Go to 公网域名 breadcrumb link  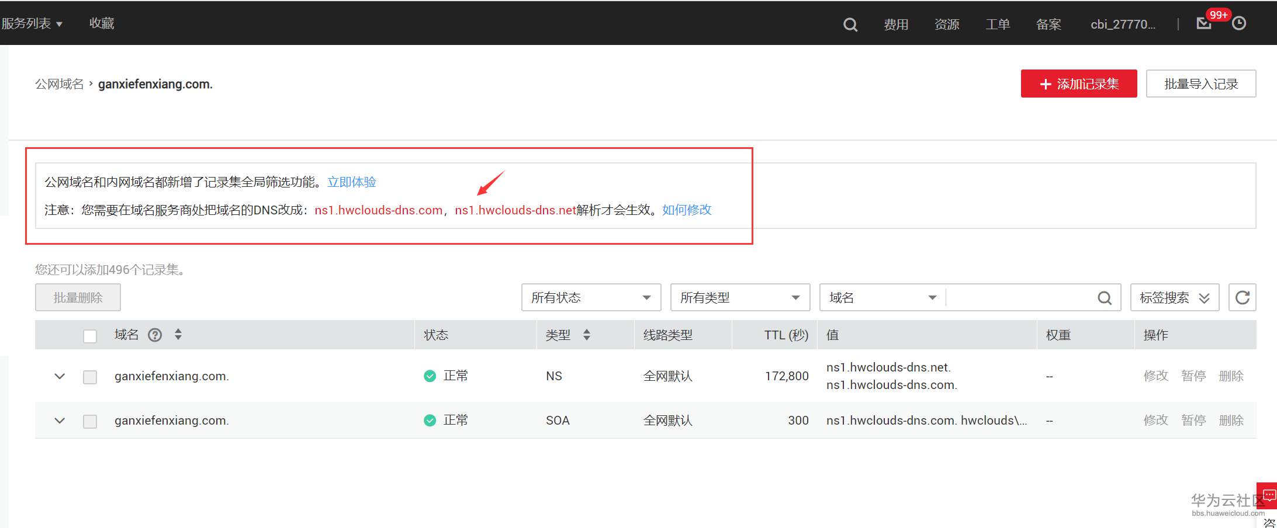60,84
